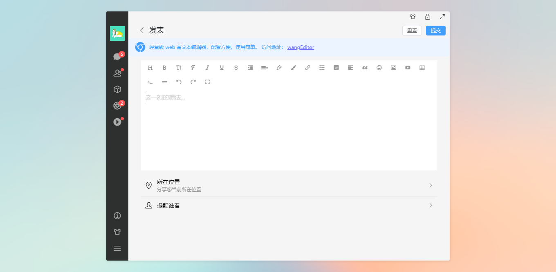This screenshot has width=556, height=272.
Task: Insert a video into the post
Action: pyautogui.click(x=408, y=68)
